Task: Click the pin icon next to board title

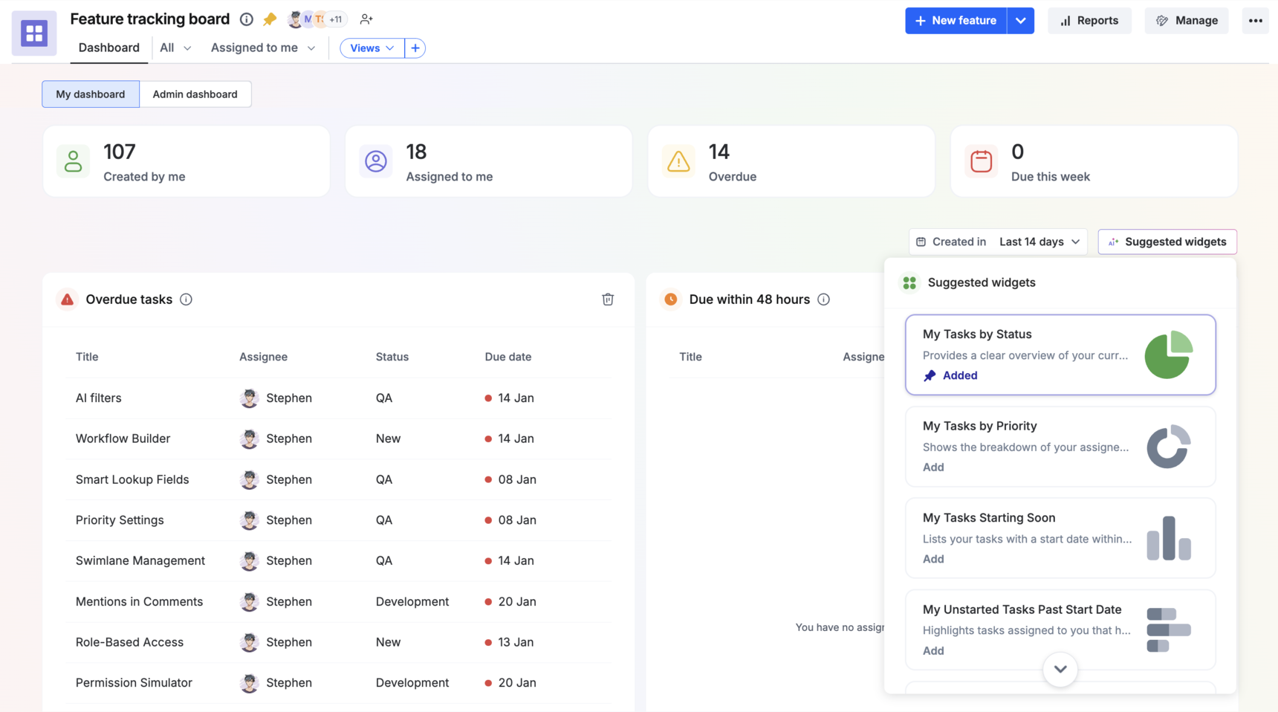Action: (270, 19)
